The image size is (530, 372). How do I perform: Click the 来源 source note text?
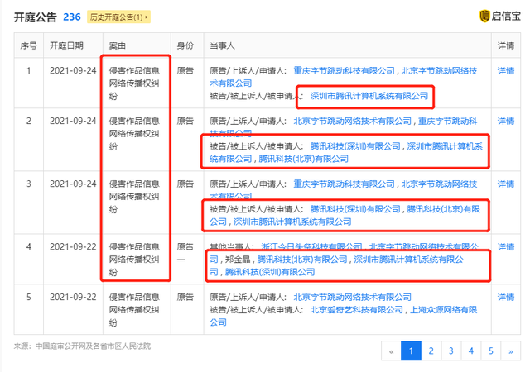click(82, 346)
